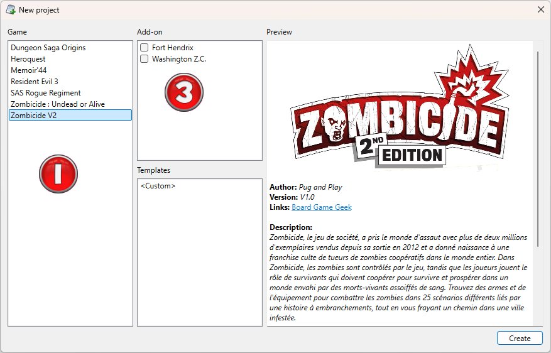
Task: Click the Zombicide 2nd Edition logo image
Action: click(x=400, y=107)
